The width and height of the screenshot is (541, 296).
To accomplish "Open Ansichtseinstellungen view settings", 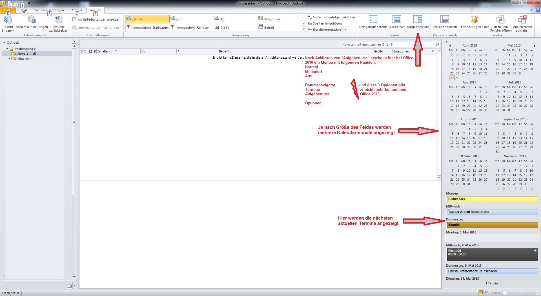I will [x=32, y=22].
